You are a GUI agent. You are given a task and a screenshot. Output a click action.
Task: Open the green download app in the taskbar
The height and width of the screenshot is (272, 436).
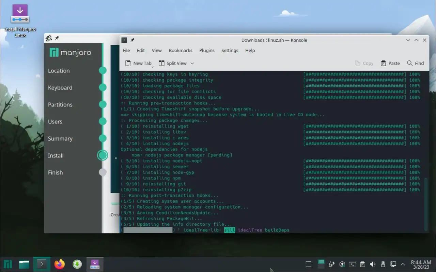77,264
